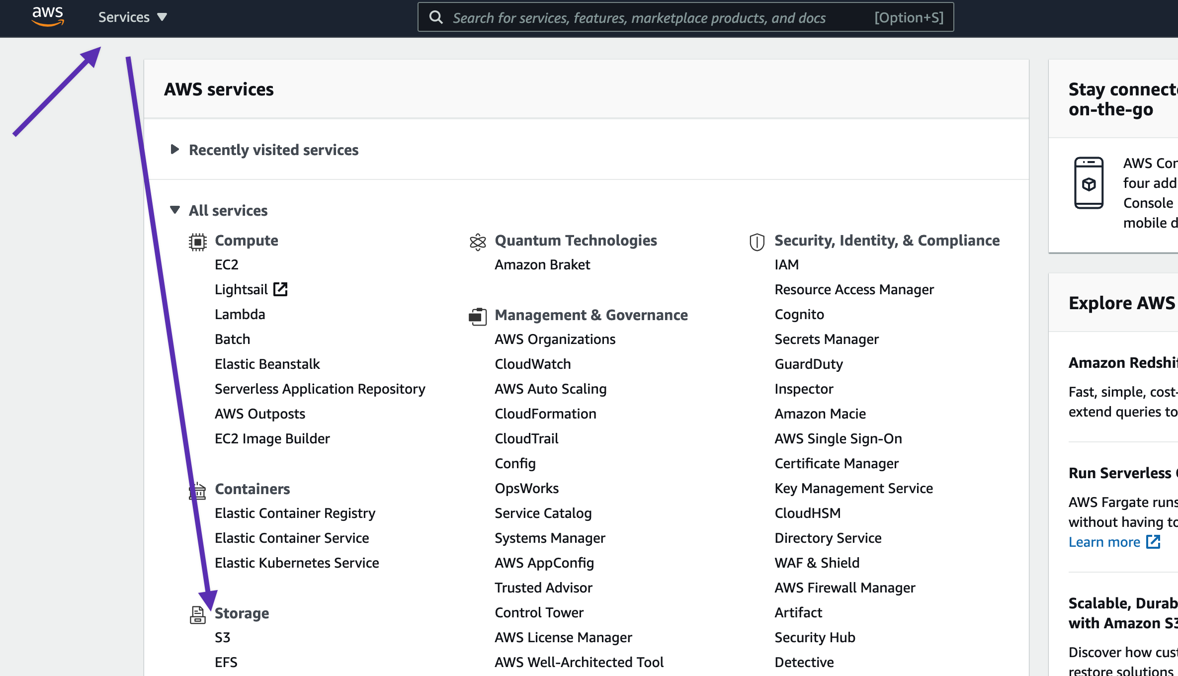1178x676 pixels.
Task: Click the mobile phone console app icon
Action: click(x=1089, y=183)
